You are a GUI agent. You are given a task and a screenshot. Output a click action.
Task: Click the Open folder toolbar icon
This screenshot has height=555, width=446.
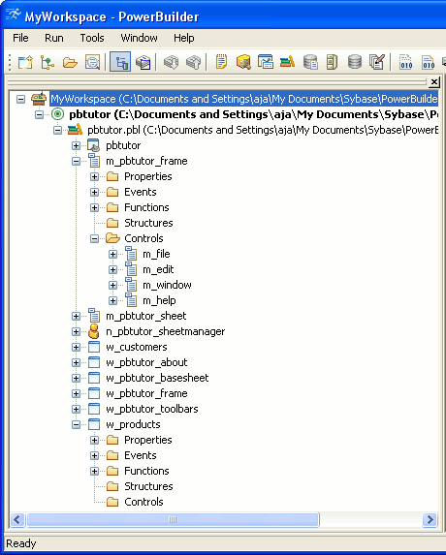point(70,63)
